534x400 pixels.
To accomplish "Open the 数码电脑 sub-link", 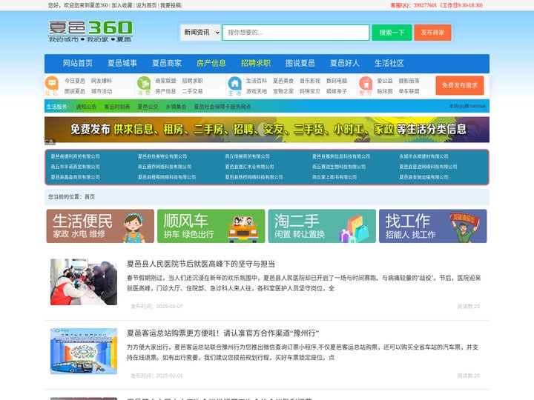I will point(337,81).
